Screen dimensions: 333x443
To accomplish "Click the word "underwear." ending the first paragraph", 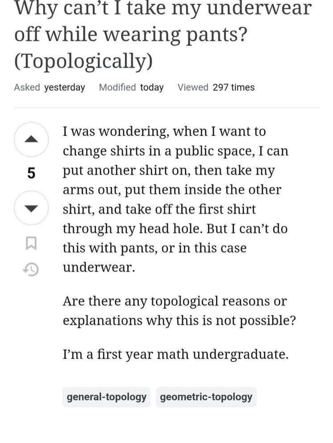I will tap(99, 267).
